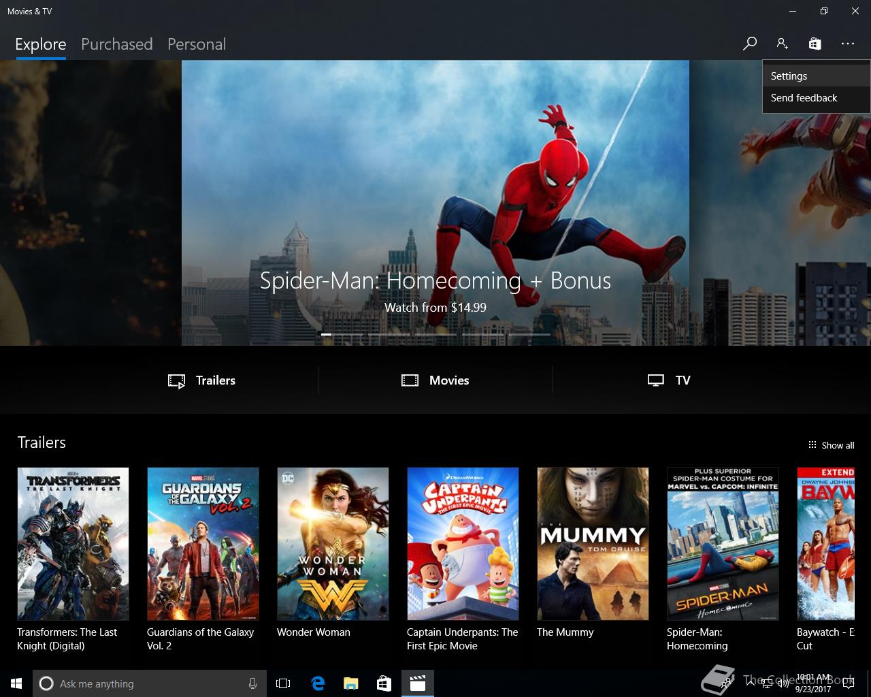This screenshot has height=697, width=871.
Task: Open File Explorer from the taskbar
Action: click(350, 683)
